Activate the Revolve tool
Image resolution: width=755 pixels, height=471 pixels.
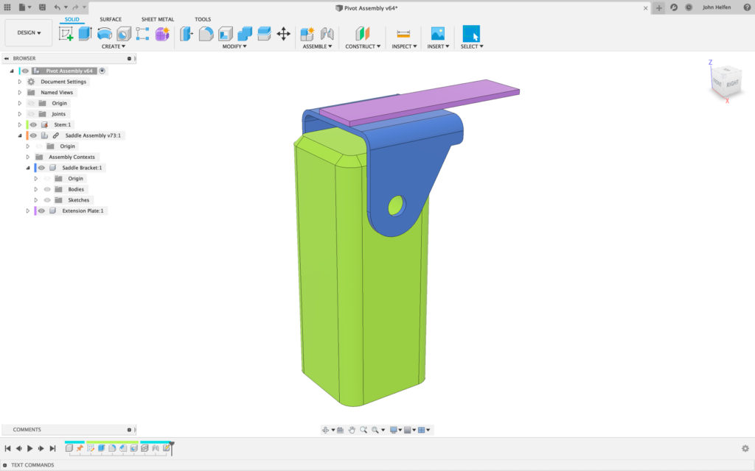click(x=104, y=33)
